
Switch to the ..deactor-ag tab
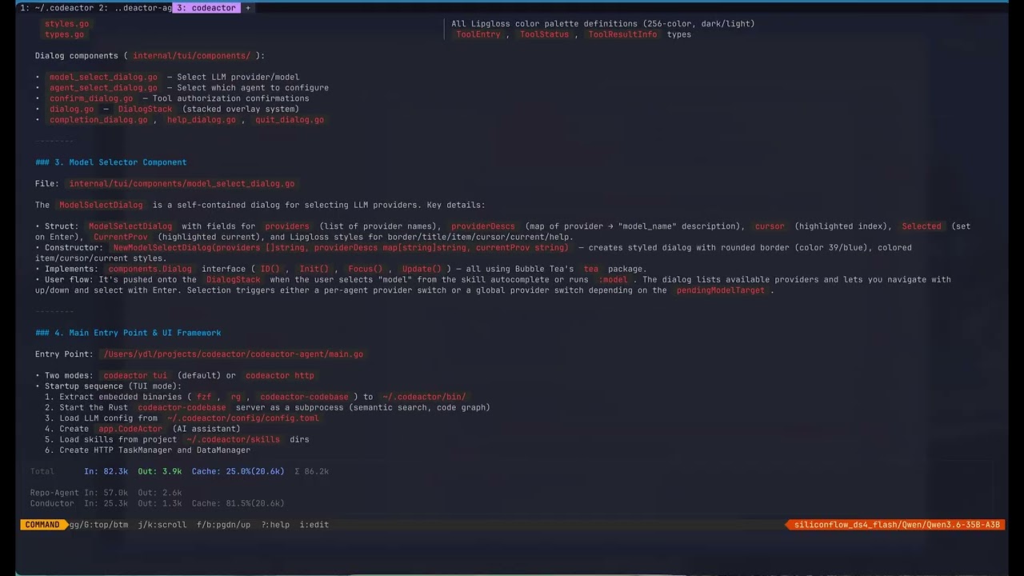[x=134, y=8]
